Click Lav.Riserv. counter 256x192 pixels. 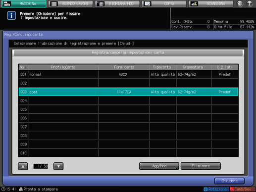(x=191, y=27)
